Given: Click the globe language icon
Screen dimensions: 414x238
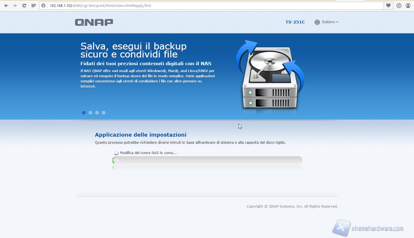Looking at the screenshot, I should (x=317, y=22).
